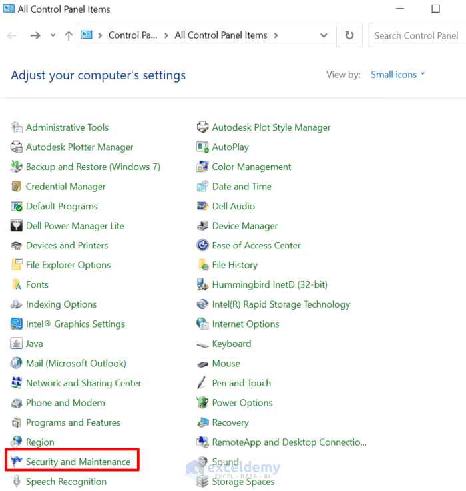Open the Internet Options link
This screenshot has width=466, height=491.
pos(246,324)
